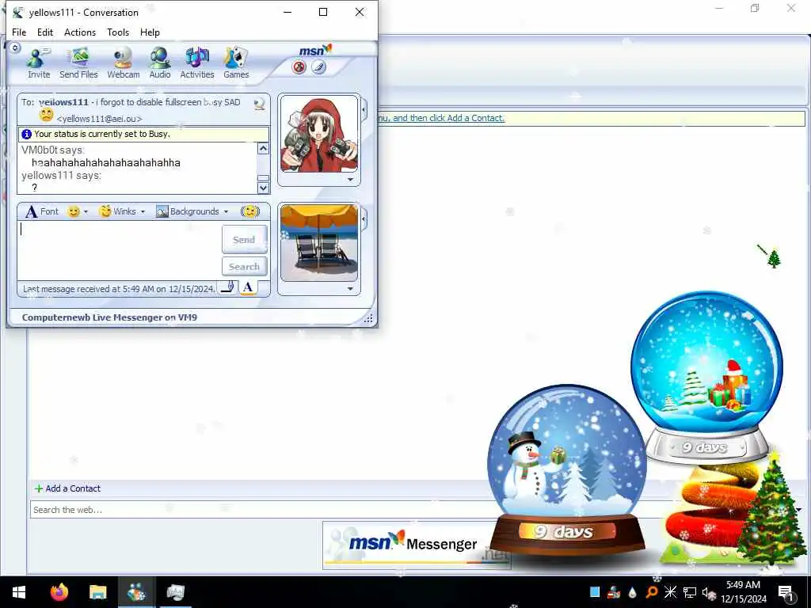Image resolution: width=811 pixels, height=608 pixels.
Task: Collapse the contact display picture panel
Action: pyautogui.click(x=364, y=109)
